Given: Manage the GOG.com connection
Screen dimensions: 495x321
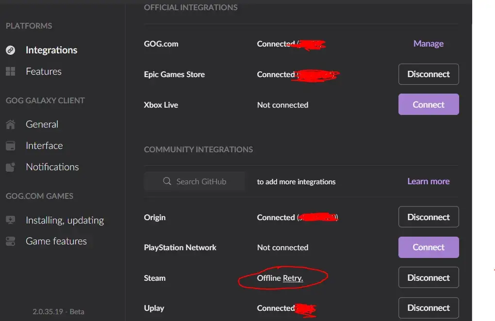Looking at the screenshot, I should click(428, 43).
